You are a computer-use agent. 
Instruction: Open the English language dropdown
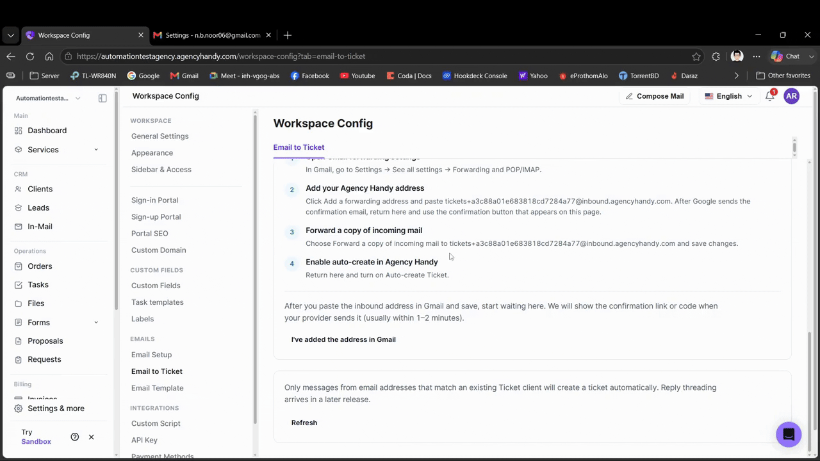(728, 96)
